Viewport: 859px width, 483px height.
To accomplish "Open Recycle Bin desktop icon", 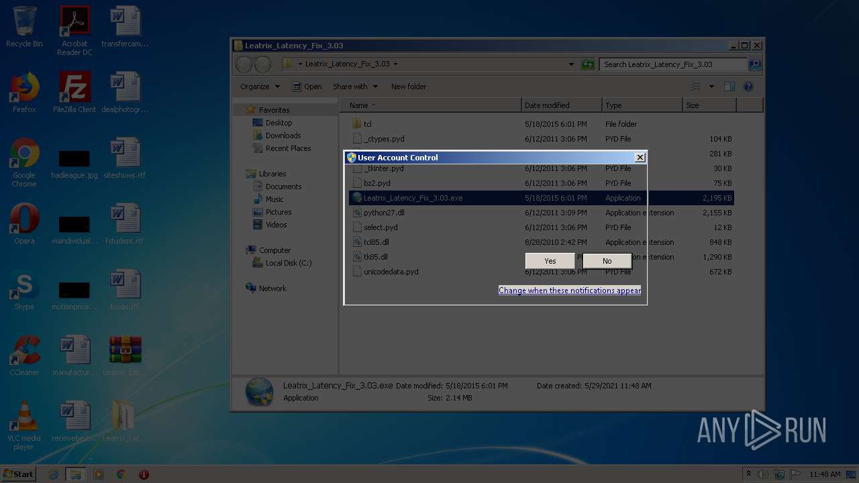I will [24, 27].
